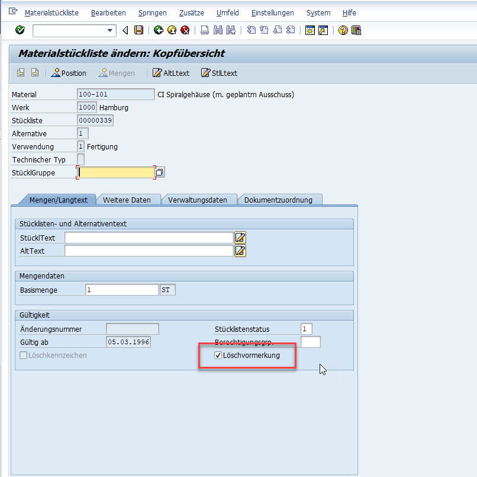Open long text editor beside StücklText
Screen dimensions: 477x477
(240, 238)
